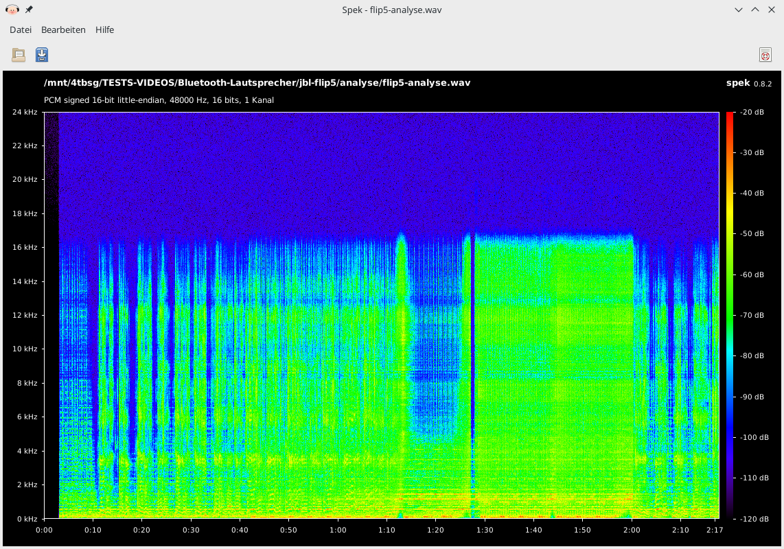Click the 8 kHz frequency label
The width and height of the screenshot is (784, 549).
point(27,383)
